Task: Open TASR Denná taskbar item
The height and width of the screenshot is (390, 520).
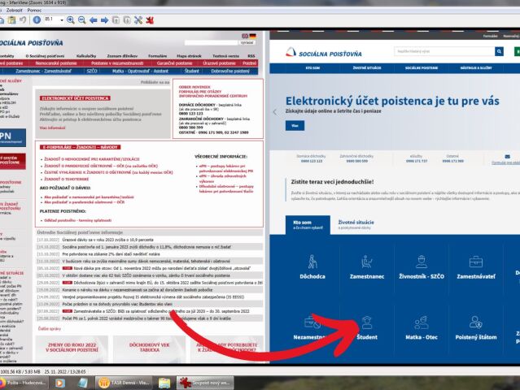Action: click(x=124, y=383)
